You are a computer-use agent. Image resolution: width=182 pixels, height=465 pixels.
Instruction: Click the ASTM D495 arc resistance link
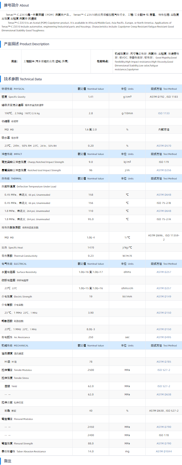[164, 337]
